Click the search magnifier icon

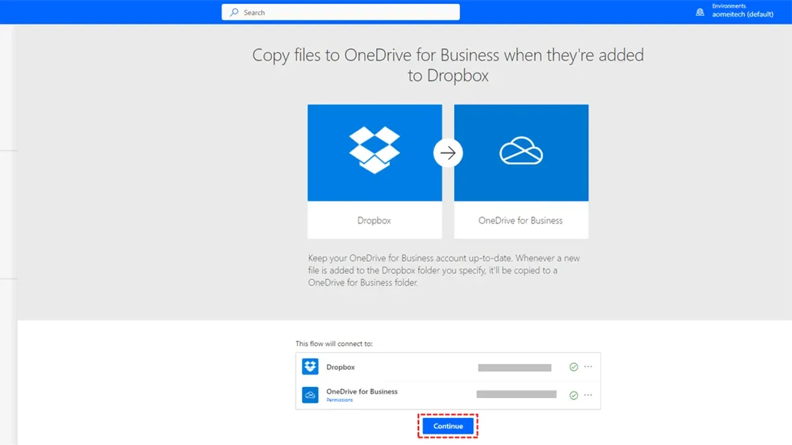coord(234,13)
